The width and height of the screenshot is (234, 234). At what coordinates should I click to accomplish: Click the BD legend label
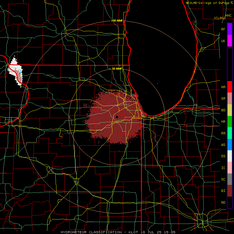tap(223, 110)
